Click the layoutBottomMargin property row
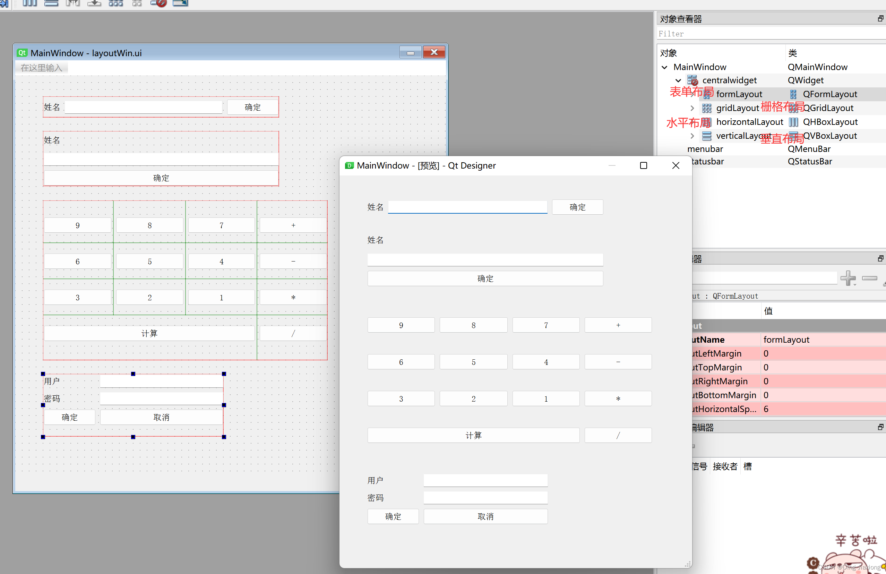The width and height of the screenshot is (886, 574). (789, 395)
